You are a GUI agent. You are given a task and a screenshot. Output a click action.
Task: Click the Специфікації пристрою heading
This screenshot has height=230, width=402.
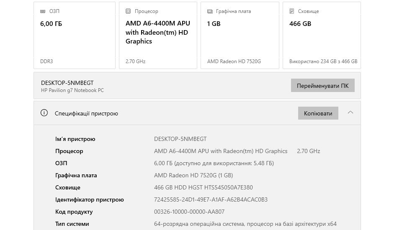tap(86, 113)
